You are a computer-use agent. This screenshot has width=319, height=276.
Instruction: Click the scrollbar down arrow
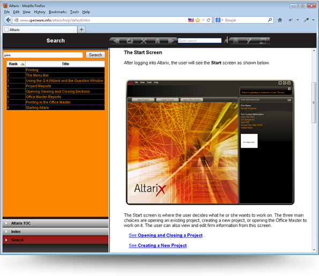click(314, 250)
